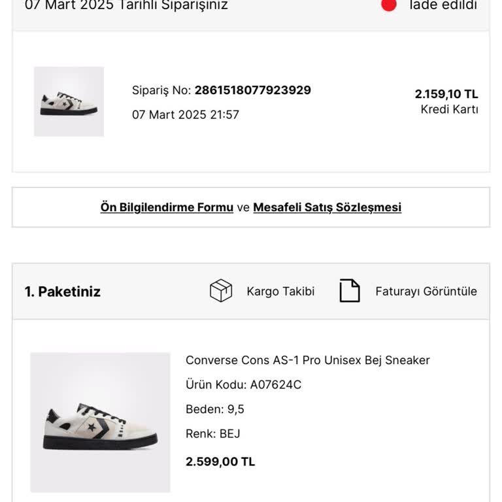Viewport: 502px width, 502px height.
Task: Click the Renk BEJ color text
Action: pyautogui.click(x=213, y=433)
